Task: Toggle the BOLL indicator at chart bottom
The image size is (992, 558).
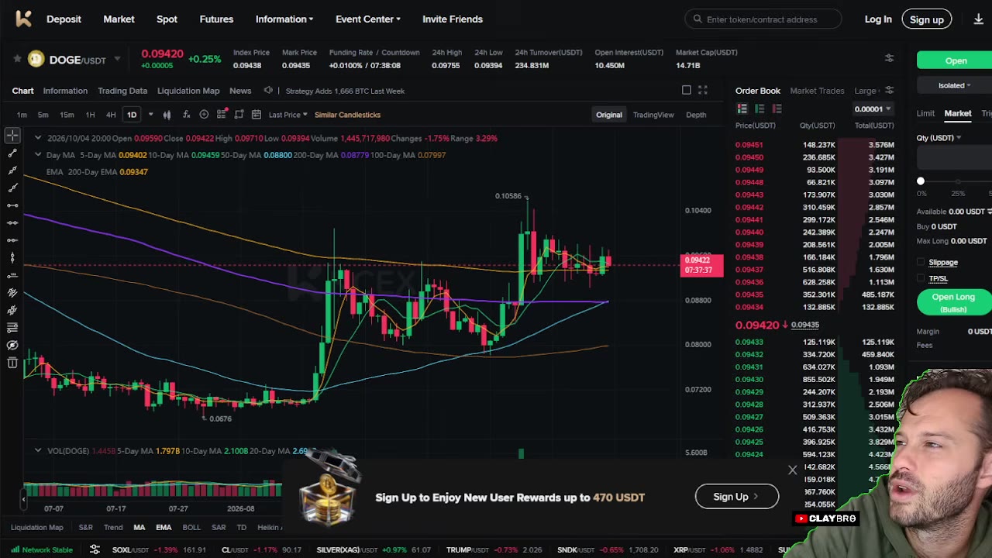Action: 191,527
